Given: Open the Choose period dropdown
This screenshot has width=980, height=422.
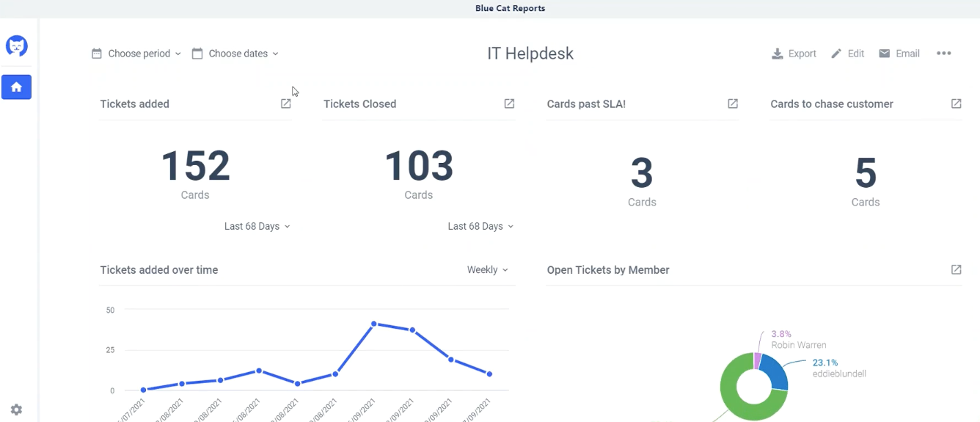Looking at the screenshot, I should coord(136,54).
